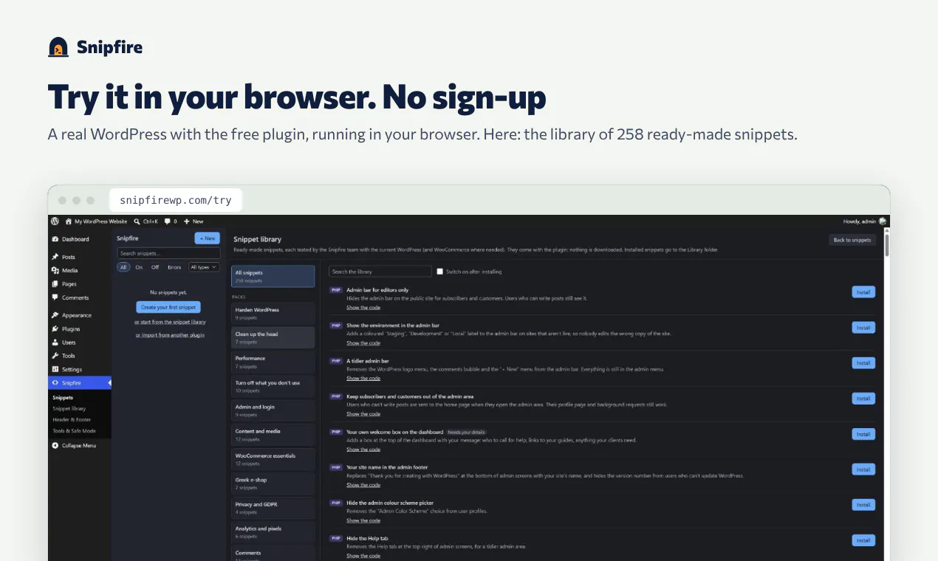The width and height of the screenshot is (938, 561).
Task: Click 'or import from another plugin' link
Action: pos(170,335)
